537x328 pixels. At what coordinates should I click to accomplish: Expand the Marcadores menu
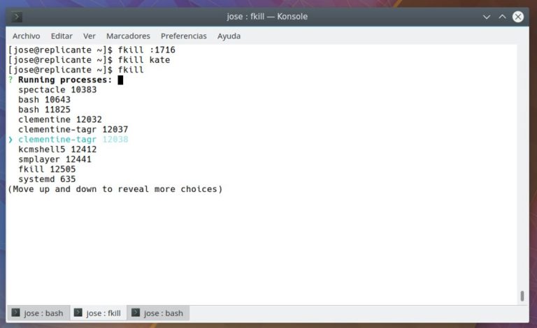pos(128,36)
